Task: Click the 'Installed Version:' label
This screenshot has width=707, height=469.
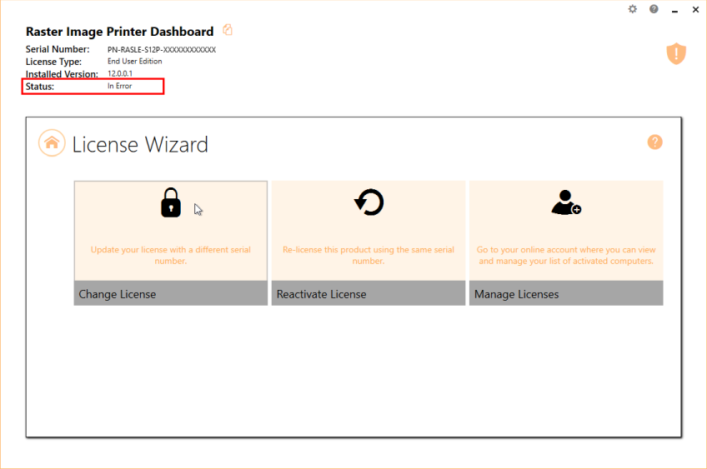Action: pos(62,74)
